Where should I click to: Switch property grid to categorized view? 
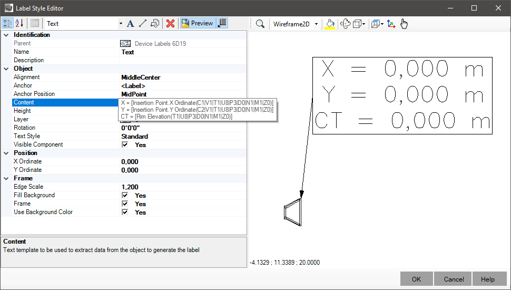[7, 23]
